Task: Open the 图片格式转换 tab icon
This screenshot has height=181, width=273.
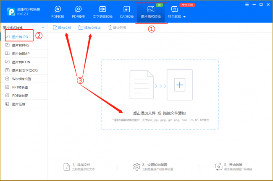Action: [151, 9]
